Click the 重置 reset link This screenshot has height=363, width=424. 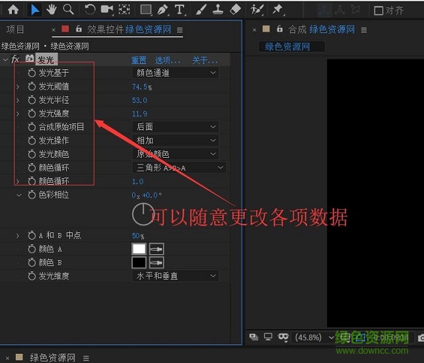pos(139,60)
